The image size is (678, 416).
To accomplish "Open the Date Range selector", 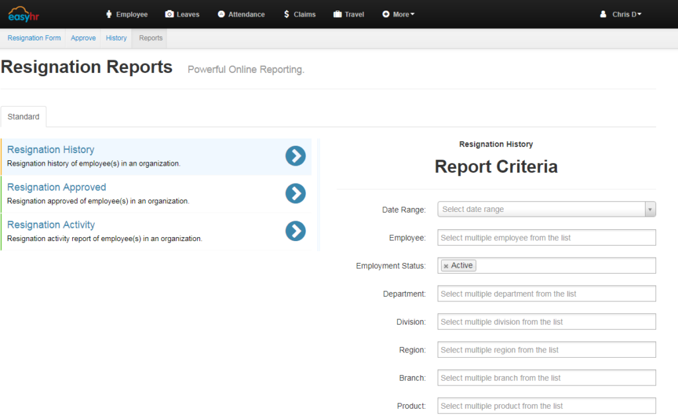I will pos(546,209).
